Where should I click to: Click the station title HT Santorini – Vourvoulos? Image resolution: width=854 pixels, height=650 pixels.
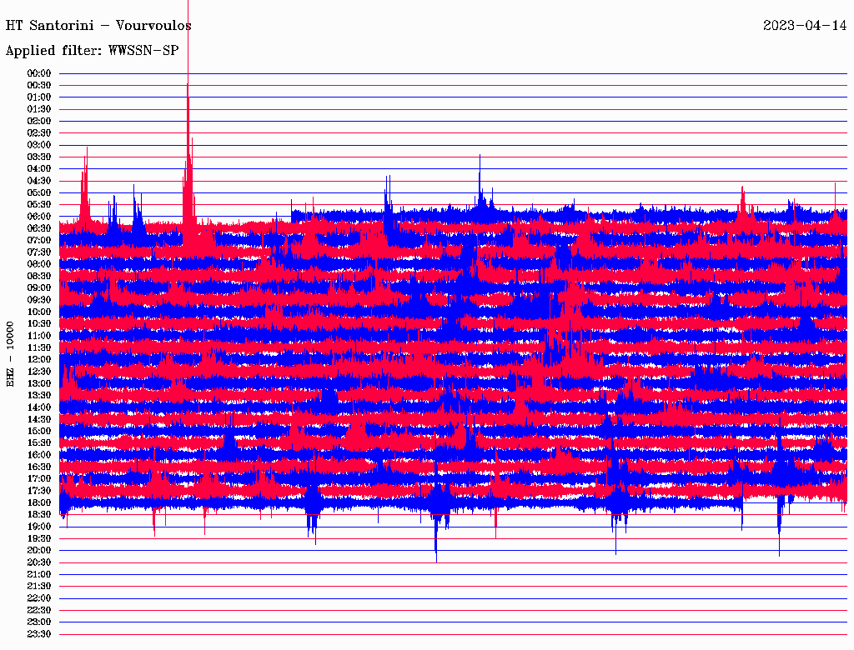[98, 26]
